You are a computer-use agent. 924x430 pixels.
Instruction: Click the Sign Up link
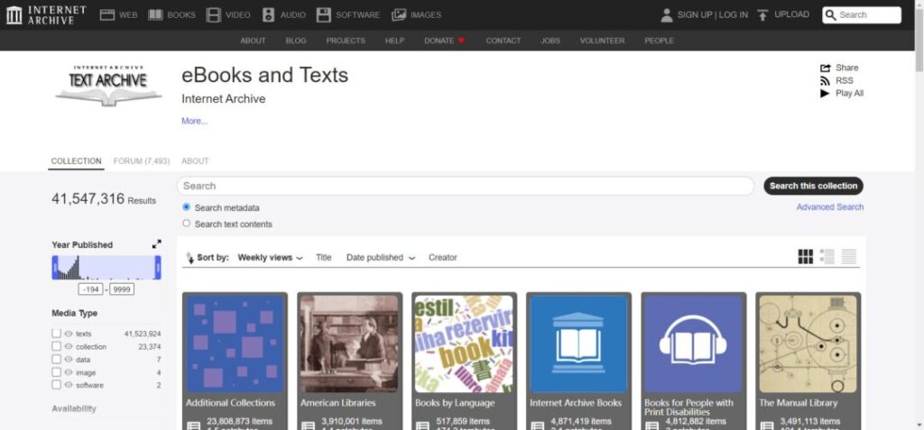[x=695, y=14]
